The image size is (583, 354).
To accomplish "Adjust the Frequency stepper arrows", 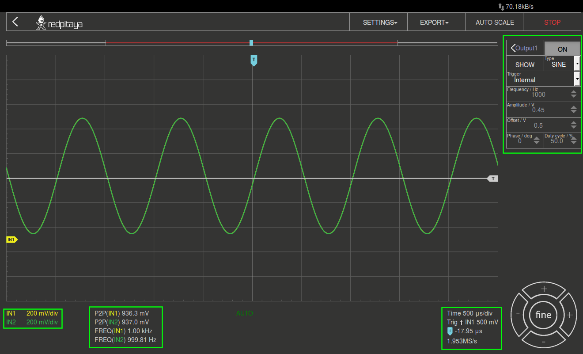I will coord(574,94).
